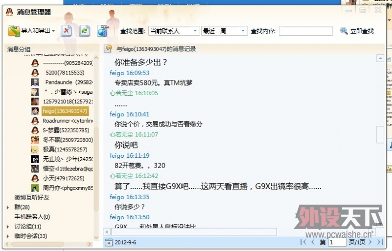Click the contact list horizontal scrollbar thumb
Image resolution: width=392 pixels, height=251 pixels.
click(x=38, y=244)
